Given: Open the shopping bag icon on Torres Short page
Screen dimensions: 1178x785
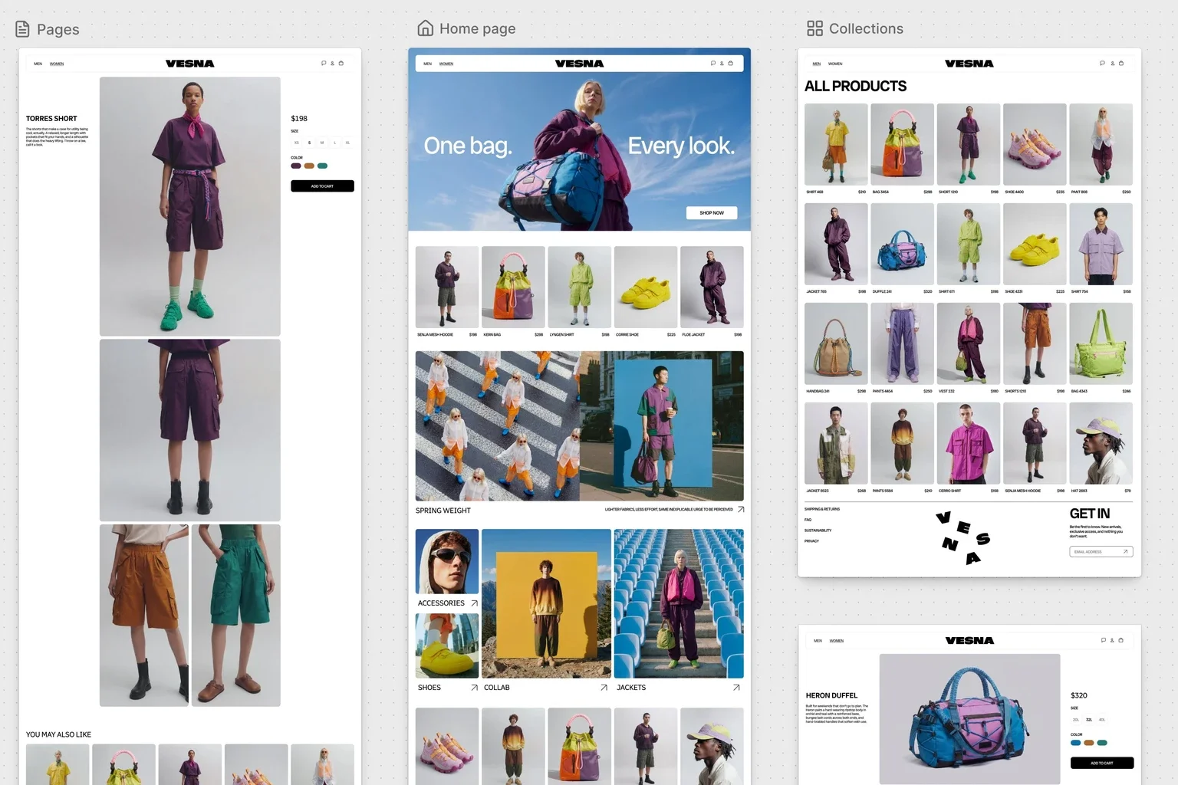Looking at the screenshot, I should [x=341, y=64].
